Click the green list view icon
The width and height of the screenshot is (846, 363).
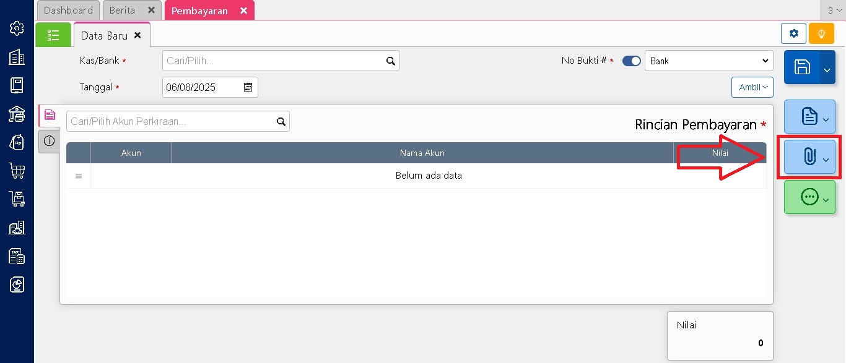coord(53,35)
